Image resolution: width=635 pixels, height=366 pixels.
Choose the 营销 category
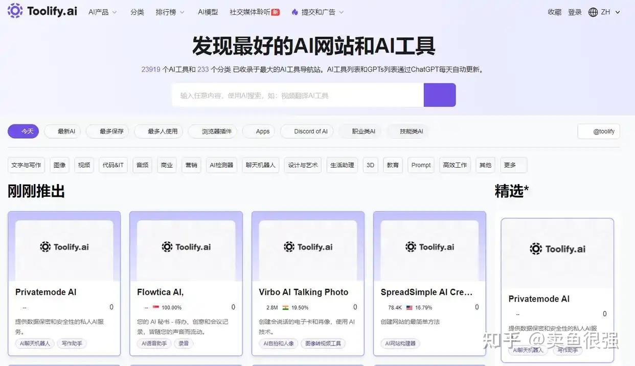(x=191, y=165)
